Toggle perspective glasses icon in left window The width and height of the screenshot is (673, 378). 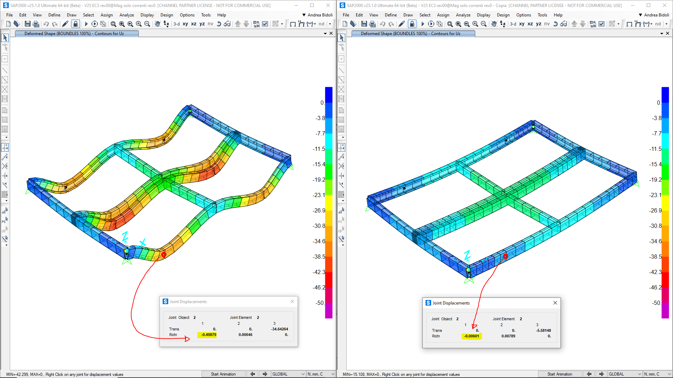[x=227, y=24]
